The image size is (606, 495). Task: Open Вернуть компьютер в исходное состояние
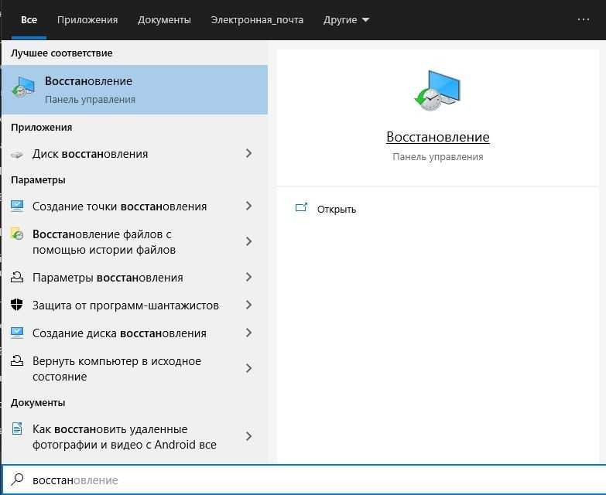click(x=135, y=368)
